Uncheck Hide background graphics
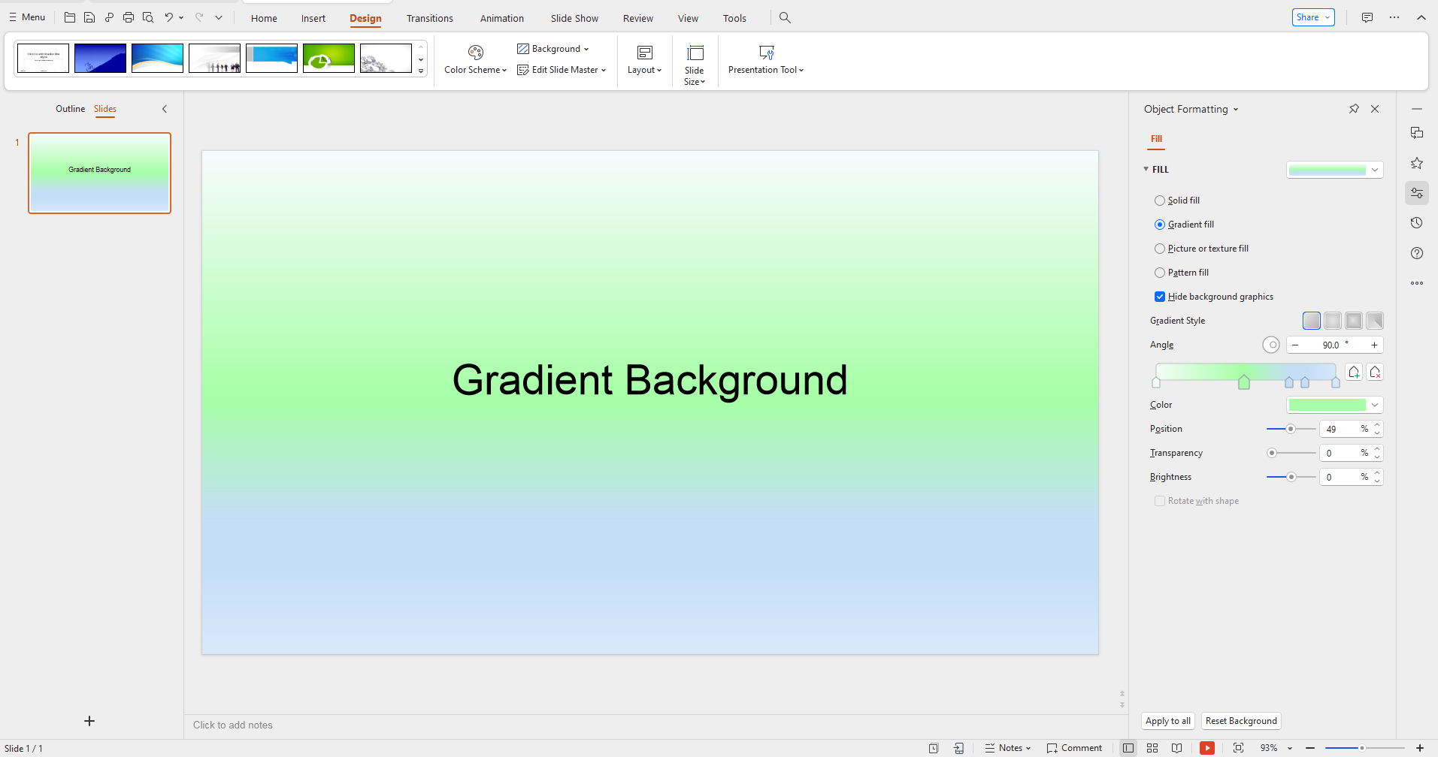Image resolution: width=1438 pixels, height=757 pixels. click(x=1160, y=296)
